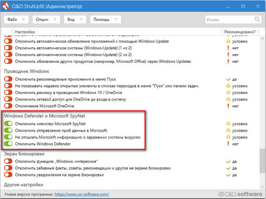Toggle Windows-Update (2 из 2) switch

coord(8,54)
